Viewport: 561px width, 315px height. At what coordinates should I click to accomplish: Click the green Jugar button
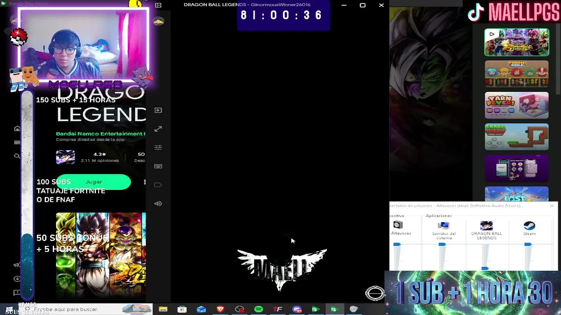(93, 182)
